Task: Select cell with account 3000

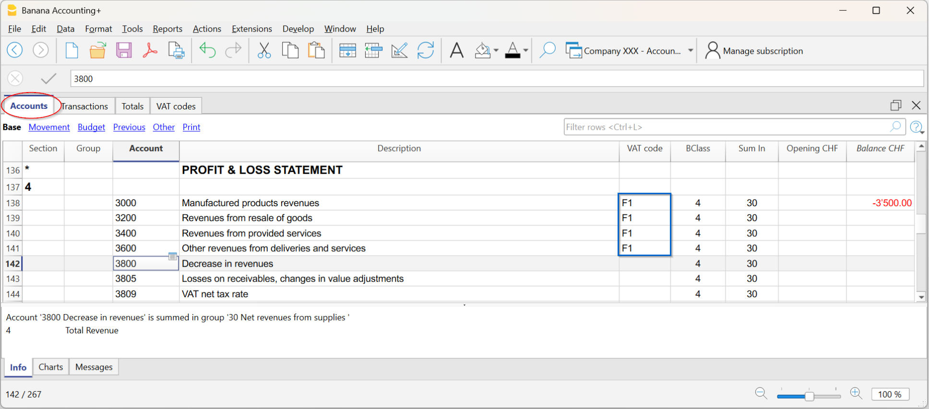Action: [146, 203]
